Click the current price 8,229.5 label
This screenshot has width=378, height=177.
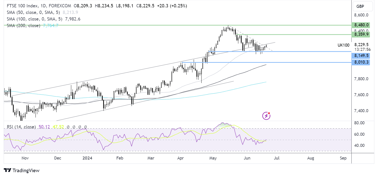point(361,44)
